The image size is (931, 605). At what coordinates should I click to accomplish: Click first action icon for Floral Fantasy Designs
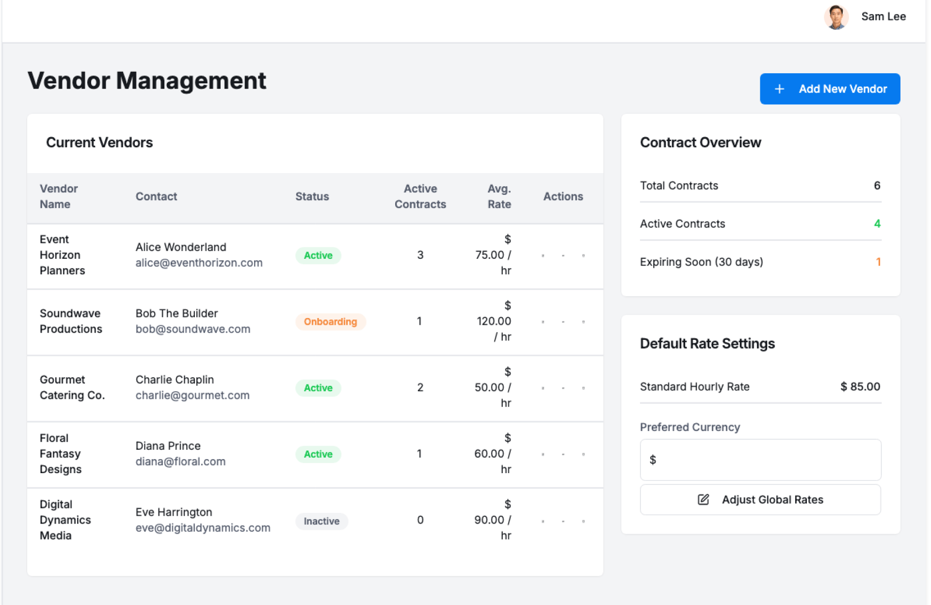pyautogui.click(x=543, y=454)
